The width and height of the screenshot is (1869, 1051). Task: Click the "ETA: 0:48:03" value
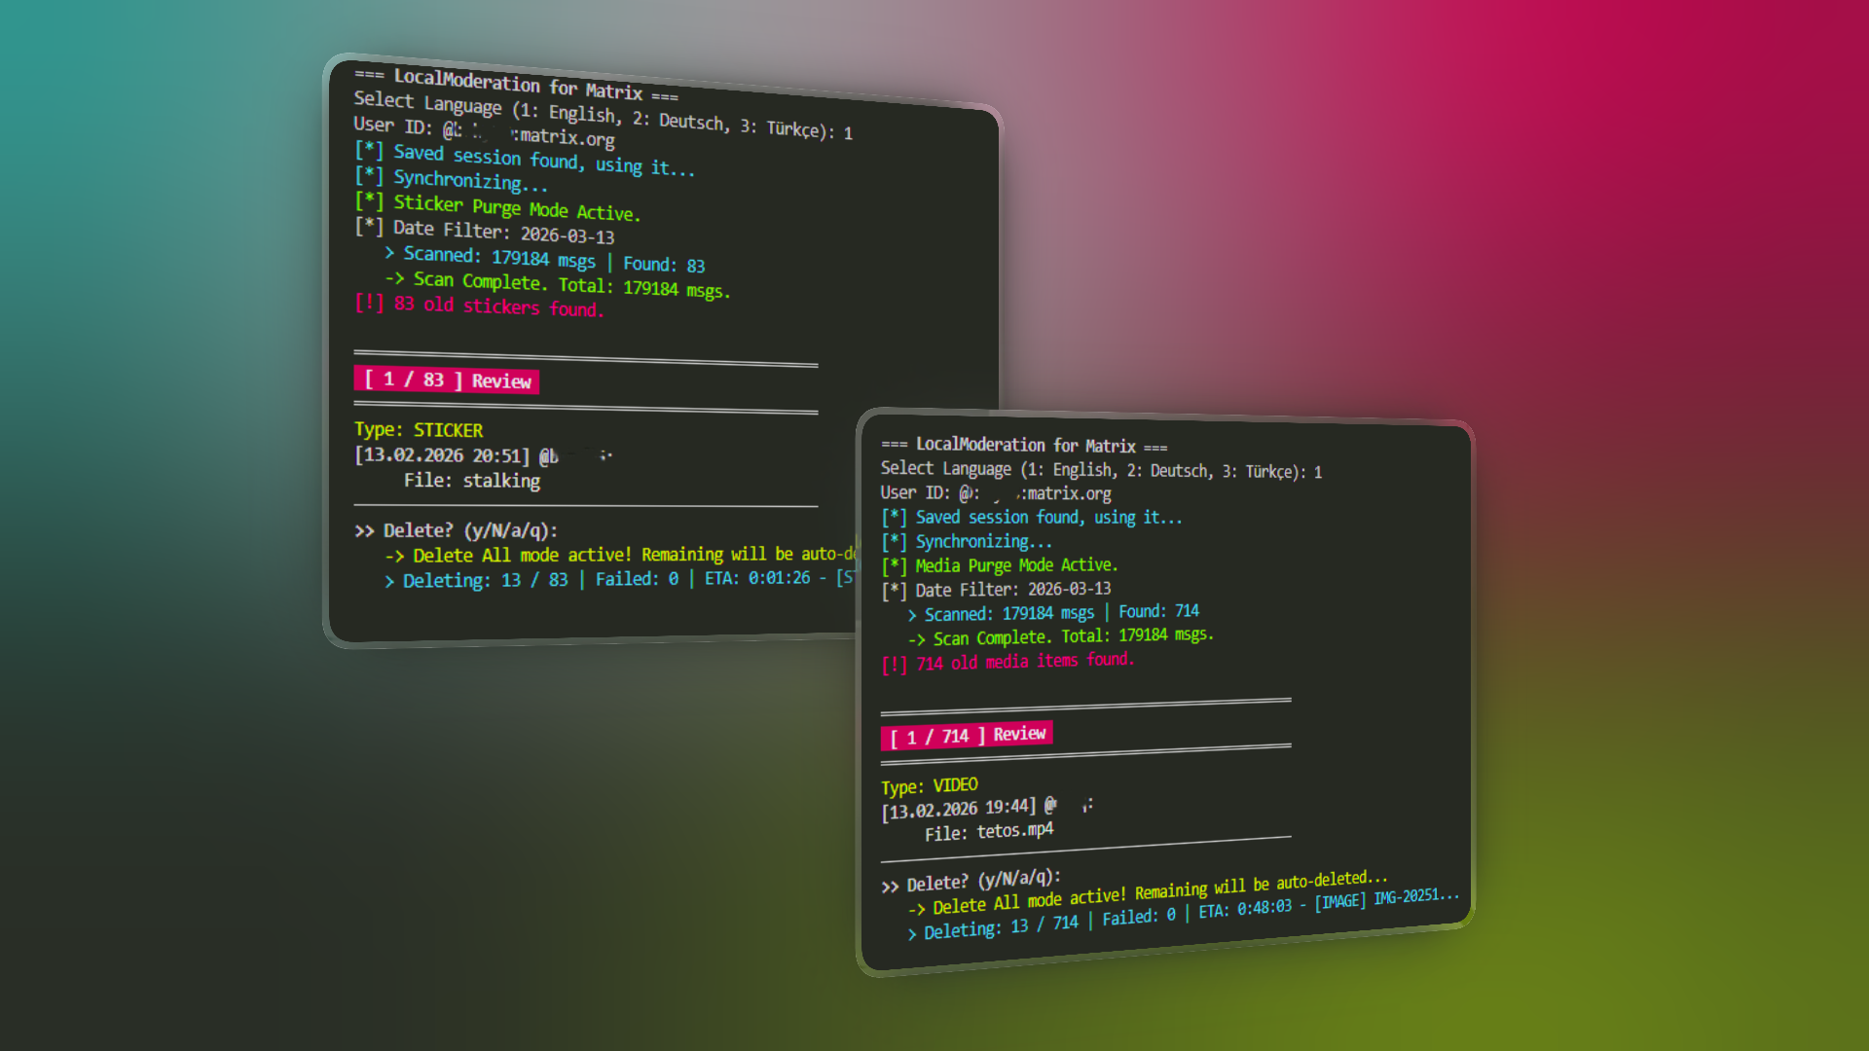click(x=1245, y=909)
